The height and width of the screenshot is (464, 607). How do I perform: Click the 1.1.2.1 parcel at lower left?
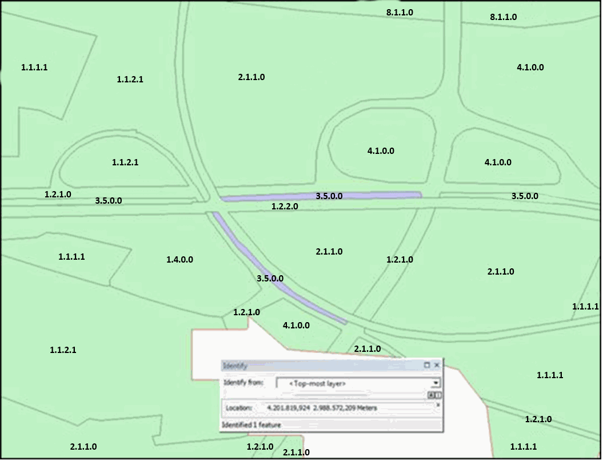63,349
